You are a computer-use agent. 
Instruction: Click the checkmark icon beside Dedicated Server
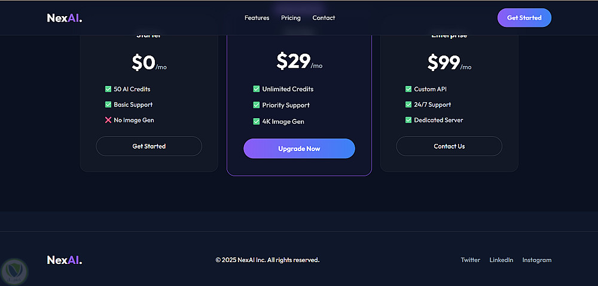pyautogui.click(x=408, y=120)
